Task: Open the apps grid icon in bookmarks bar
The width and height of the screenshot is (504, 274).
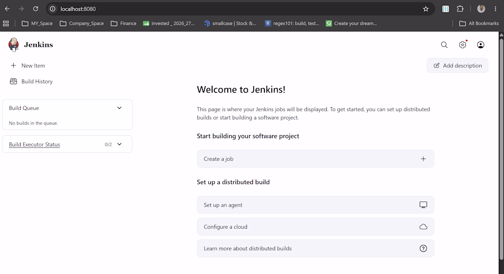Action: point(6,23)
